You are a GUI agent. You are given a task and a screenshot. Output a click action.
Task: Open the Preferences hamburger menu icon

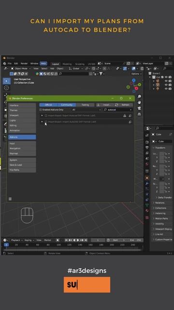pyautogui.click(x=10, y=199)
